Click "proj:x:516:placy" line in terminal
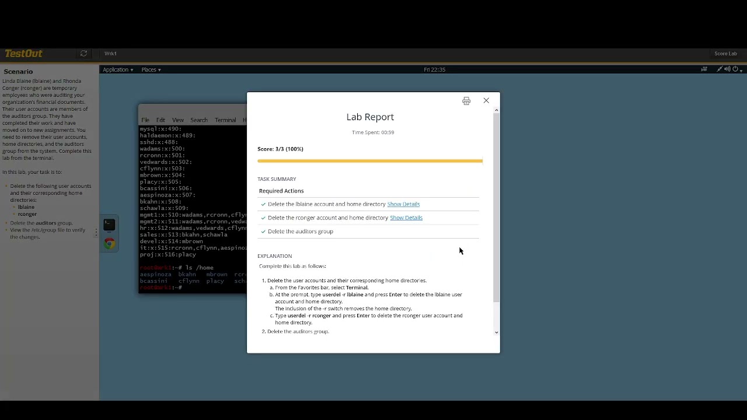This screenshot has width=747, height=420. 167,255
